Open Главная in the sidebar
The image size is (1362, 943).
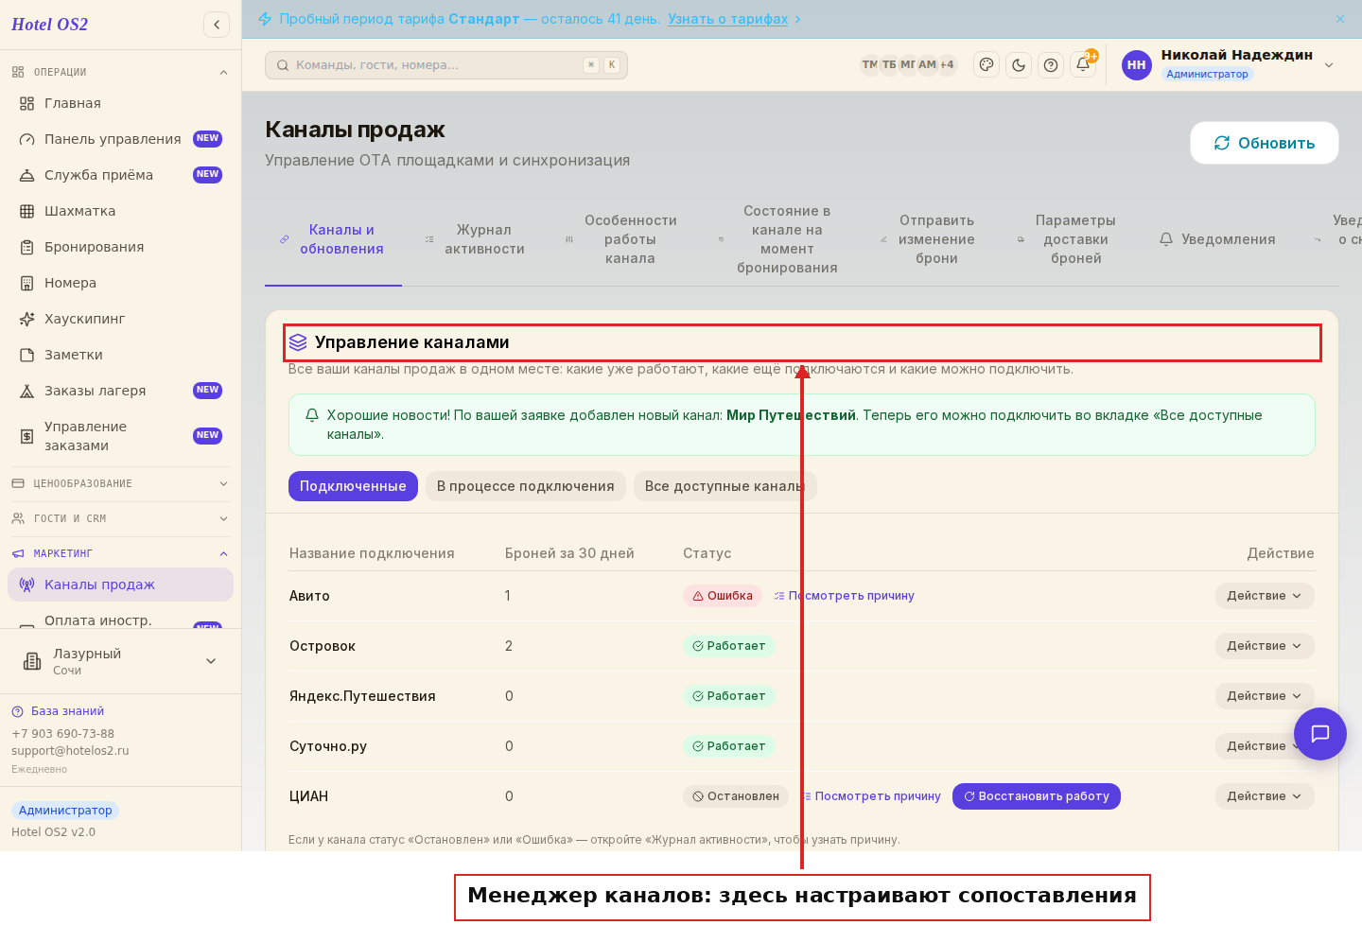120,103
